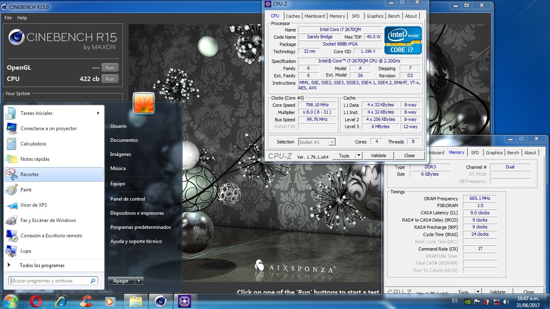Screen dimensions: 550x309
Task: Open Documentos from Start menu
Action: click(x=124, y=140)
